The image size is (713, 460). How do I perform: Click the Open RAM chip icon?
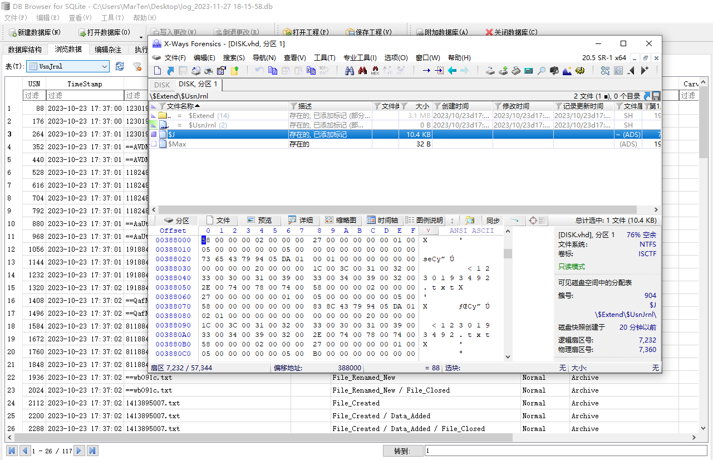(516, 71)
